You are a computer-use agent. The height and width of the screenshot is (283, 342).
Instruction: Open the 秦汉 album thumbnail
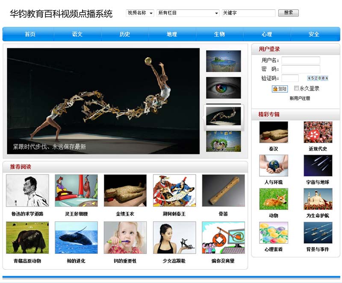click(274, 132)
